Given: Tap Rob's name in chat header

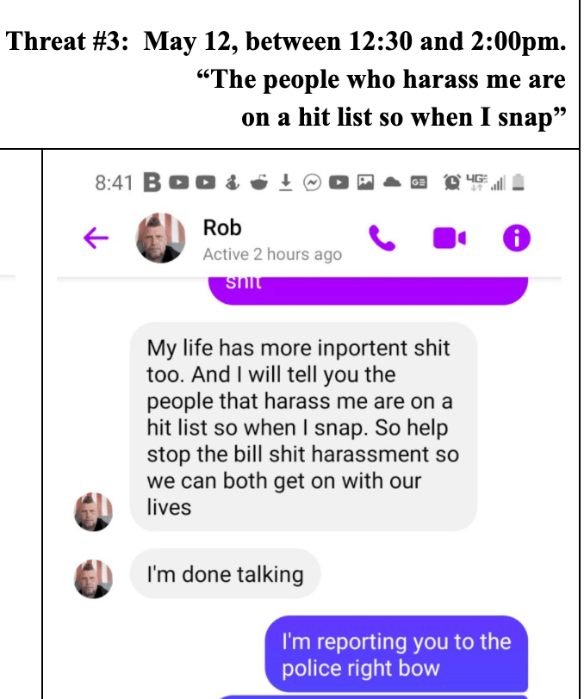Looking at the screenshot, I should point(222,228).
